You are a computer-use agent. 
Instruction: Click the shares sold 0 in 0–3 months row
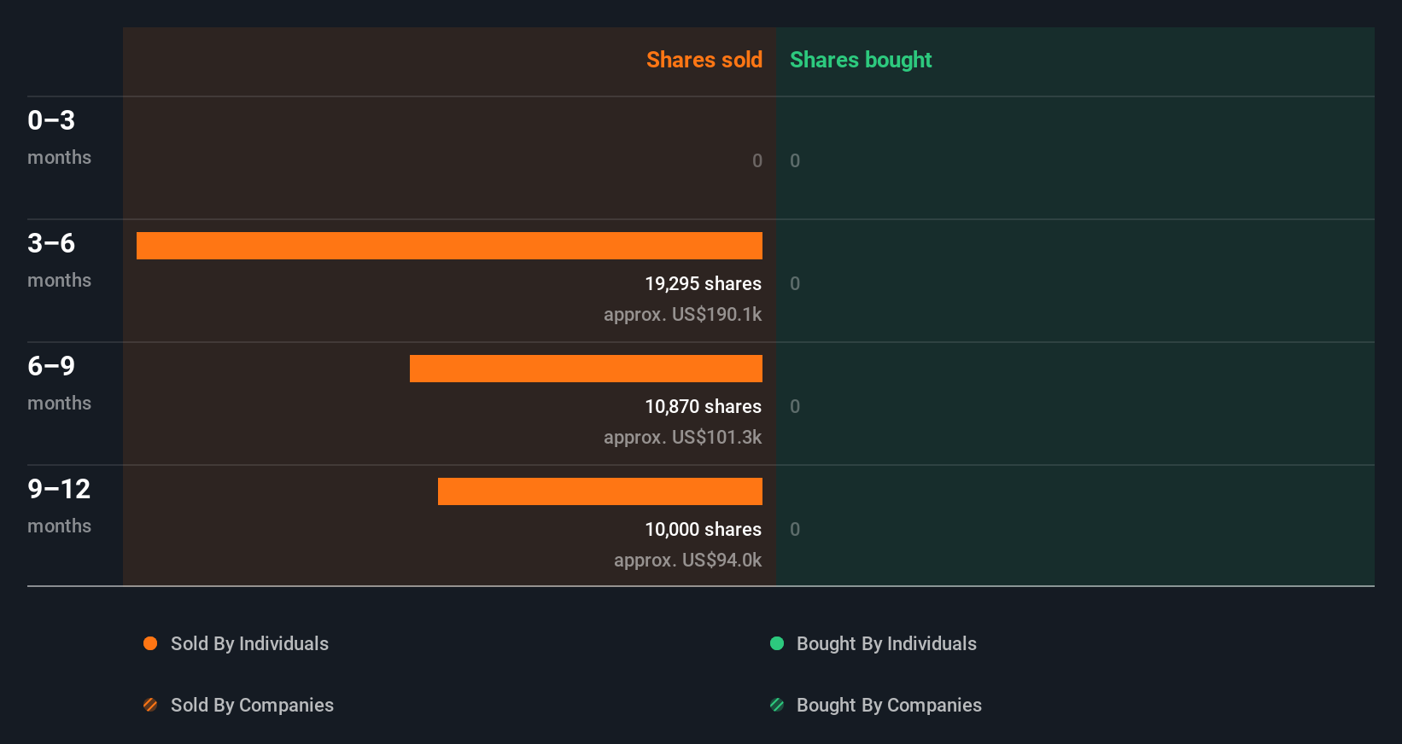point(757,160)
